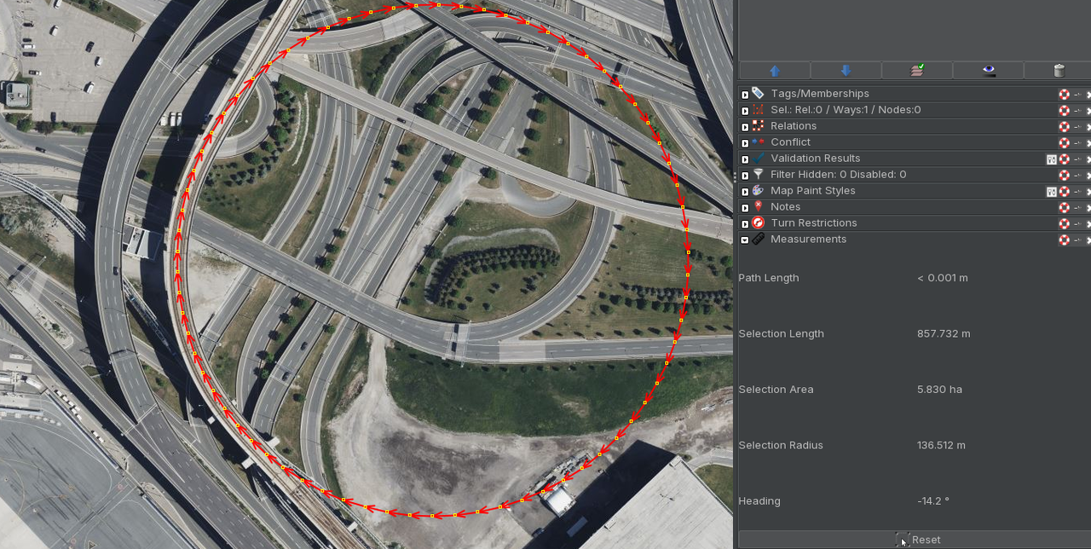The width and height of the screenshot is (1091, 549).
Task: Toggle sticky pin on Relations panel
Action: [x=1077, y=126]
